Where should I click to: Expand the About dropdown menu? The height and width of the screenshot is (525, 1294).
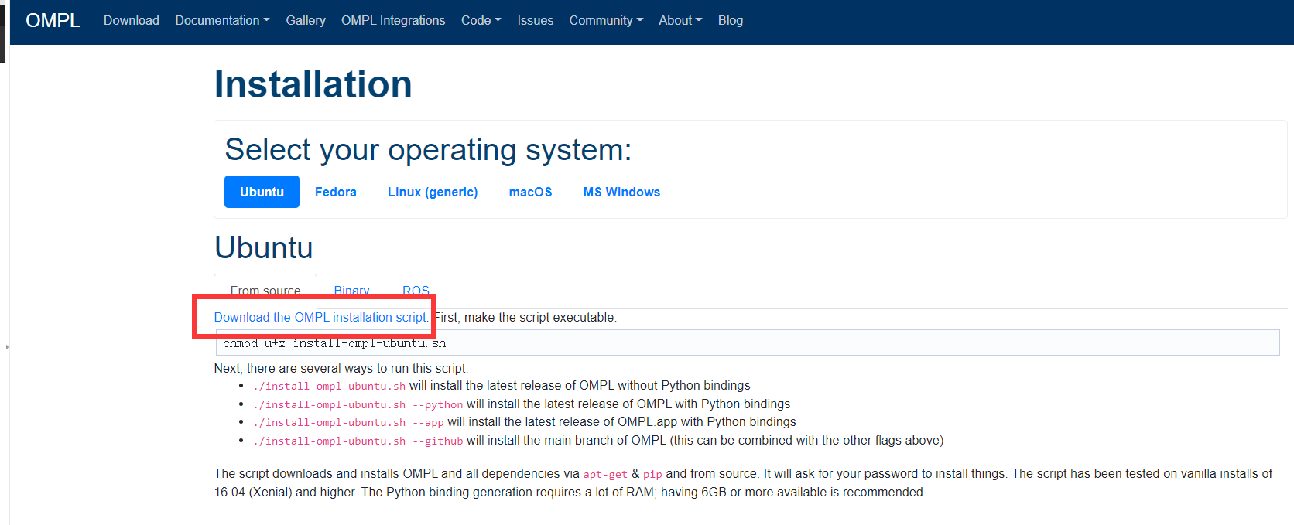[680, 21]
